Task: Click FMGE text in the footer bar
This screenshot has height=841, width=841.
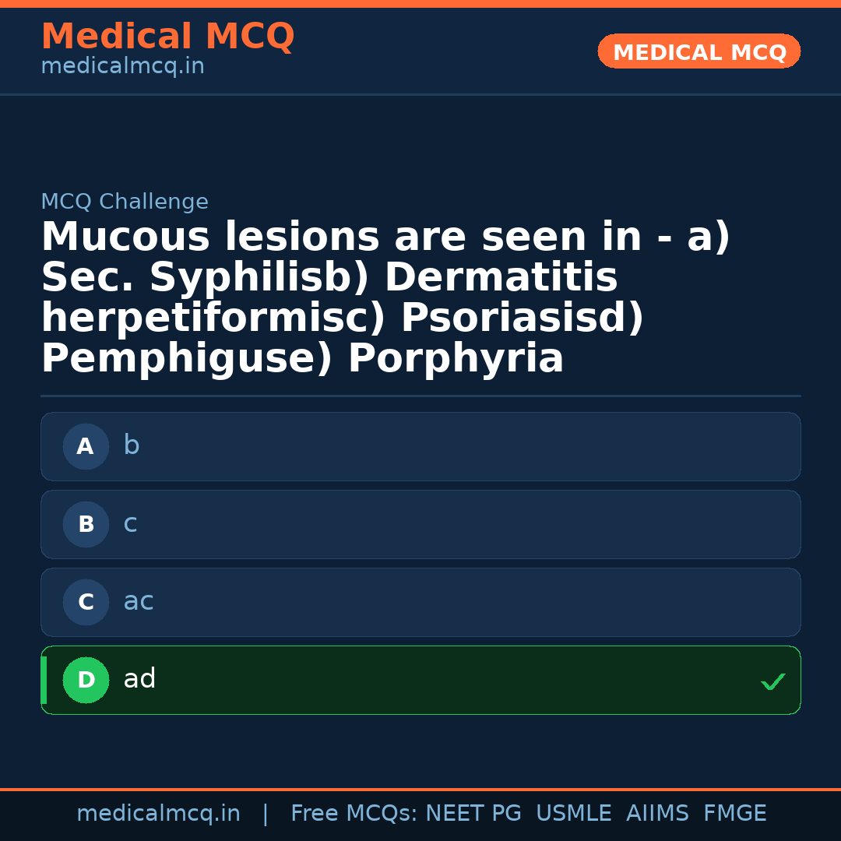Action: click(x=734, y=812)
